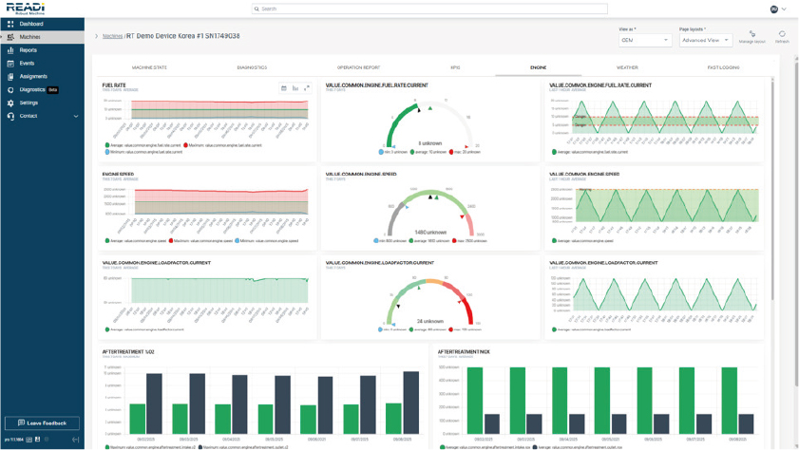Click the Leave Feedback button
The image size is (799, 450).
(x=42, y=422)
